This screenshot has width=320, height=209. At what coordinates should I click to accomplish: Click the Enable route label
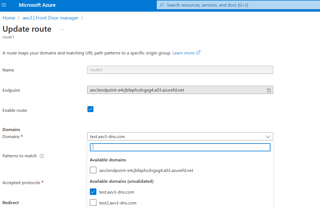point(15,110)
